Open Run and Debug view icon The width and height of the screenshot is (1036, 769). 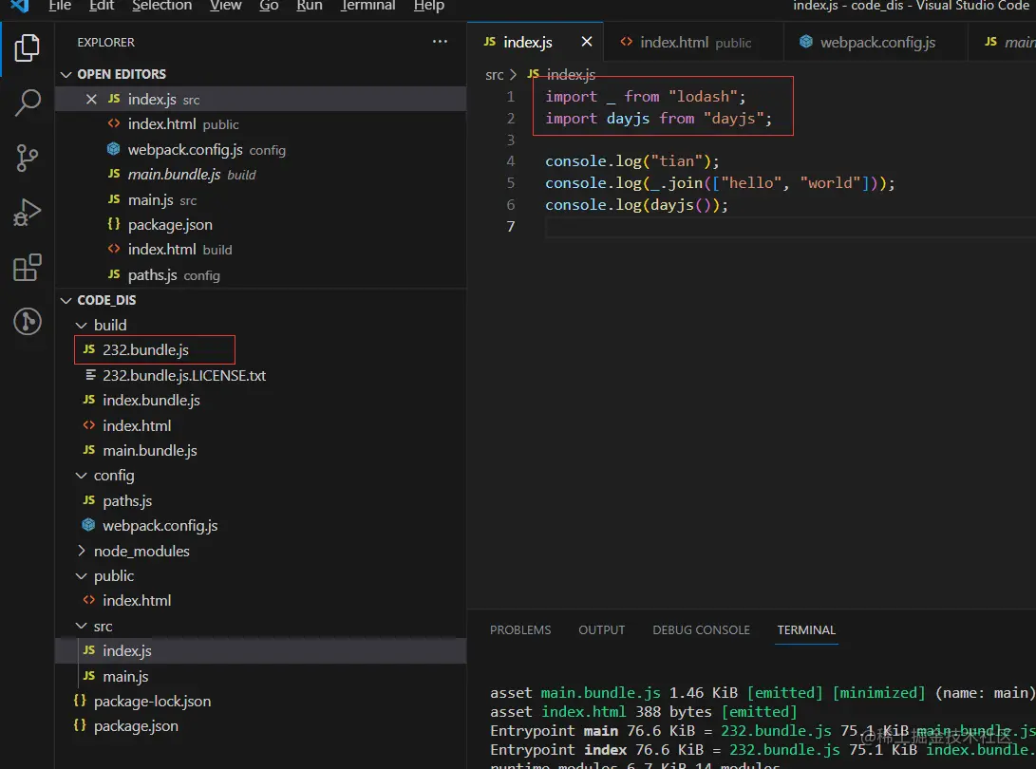[x=28, y=213]
